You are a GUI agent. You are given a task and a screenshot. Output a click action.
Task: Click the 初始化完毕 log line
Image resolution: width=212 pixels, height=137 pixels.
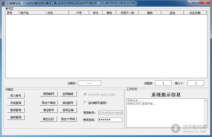141,104
